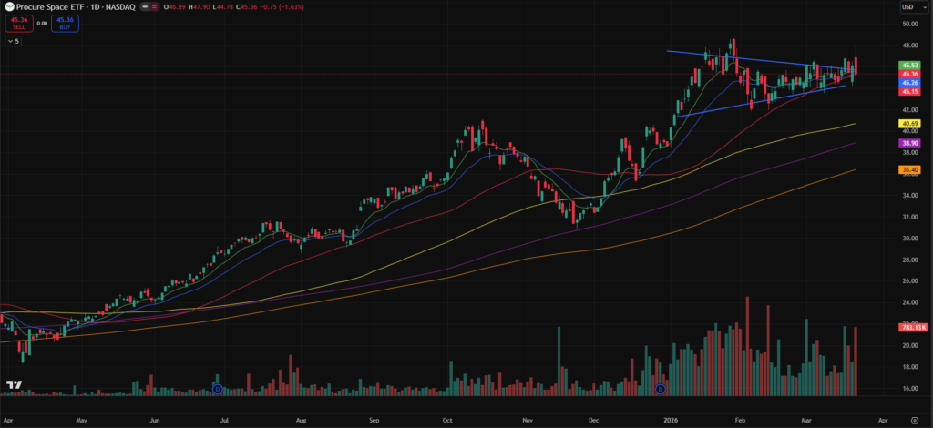The height and width of the screenshot is (428, 933).
Task: Click the blue 45.26 price label
Action: [x=908, y=83]
